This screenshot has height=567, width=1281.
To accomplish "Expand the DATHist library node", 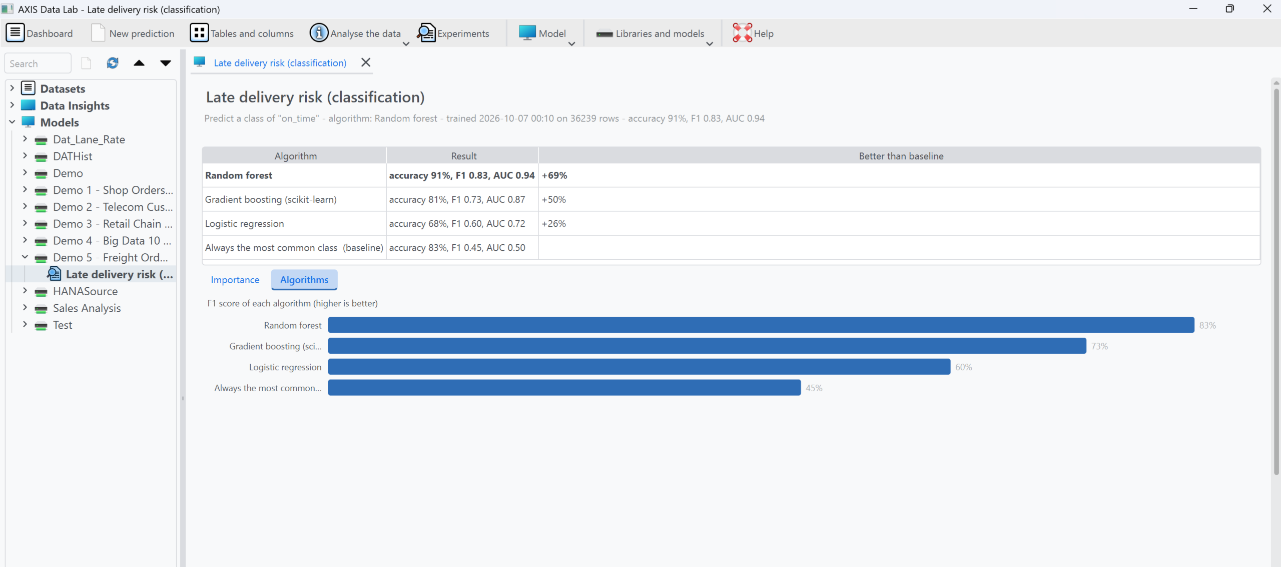I will [x=25, y=156].
